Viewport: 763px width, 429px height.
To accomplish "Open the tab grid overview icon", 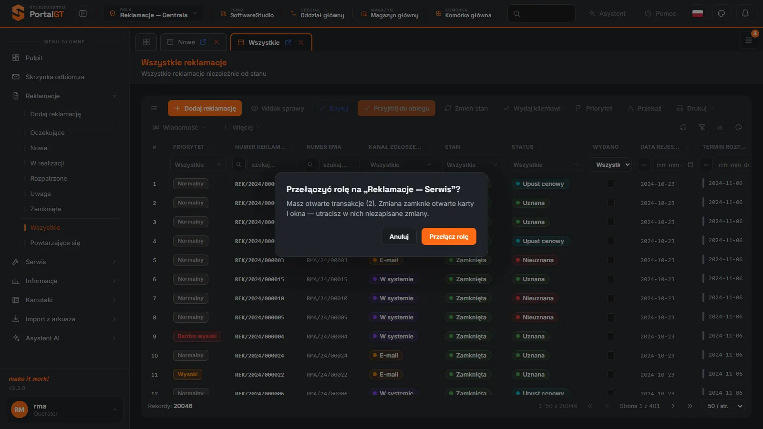I will tap(146, 42).
